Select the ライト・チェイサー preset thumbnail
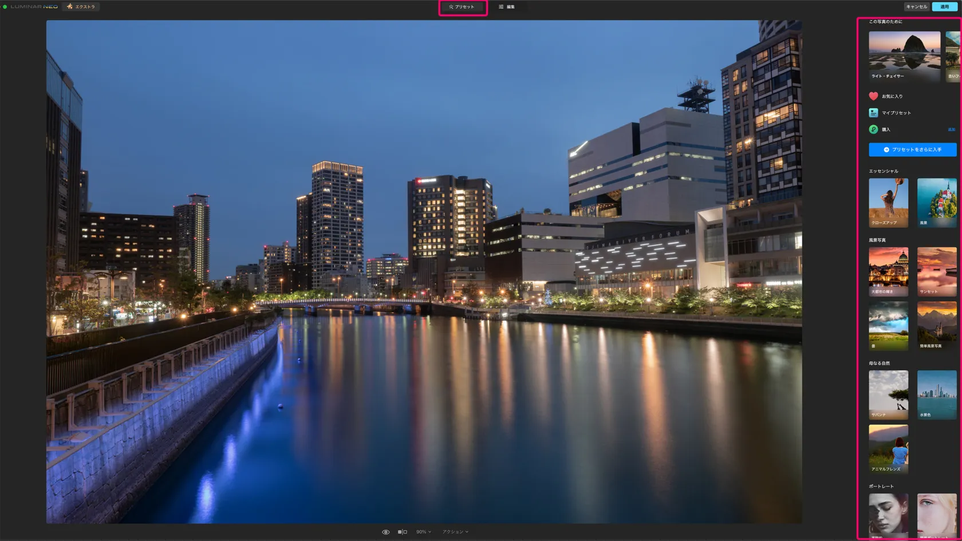This screenshot has width=962, height=541. [x=904, y=56]
